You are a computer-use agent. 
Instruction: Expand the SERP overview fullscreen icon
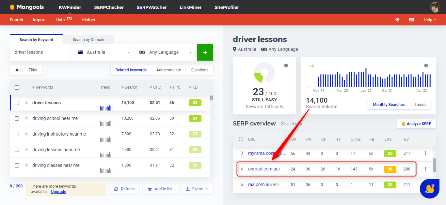pos(241,139)
